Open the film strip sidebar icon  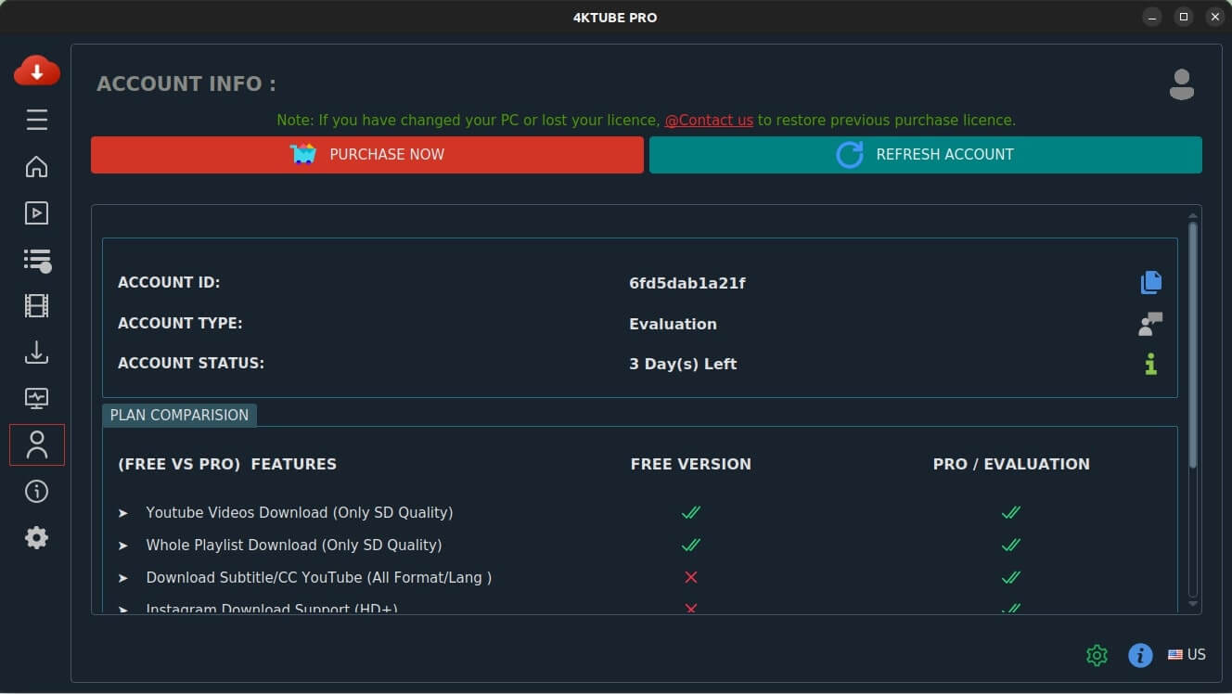37,306
